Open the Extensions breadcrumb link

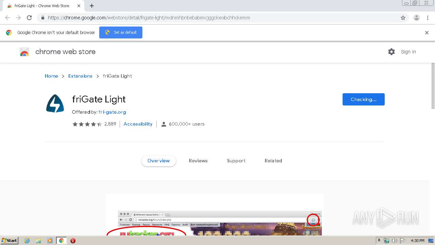[80, 76]
